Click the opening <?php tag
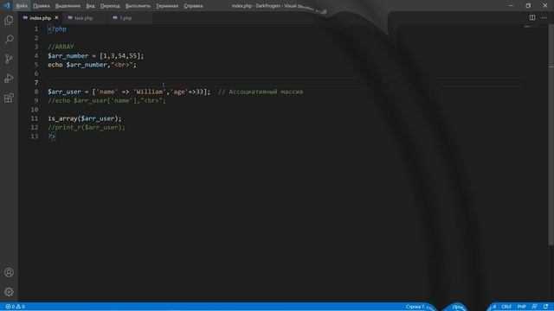The width and height of the screenshot is (554, 311). click(x=57, y=29)
